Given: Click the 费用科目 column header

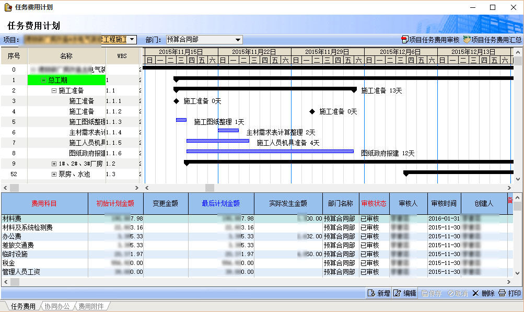Looking at the screenshot, I should (44, 203).
